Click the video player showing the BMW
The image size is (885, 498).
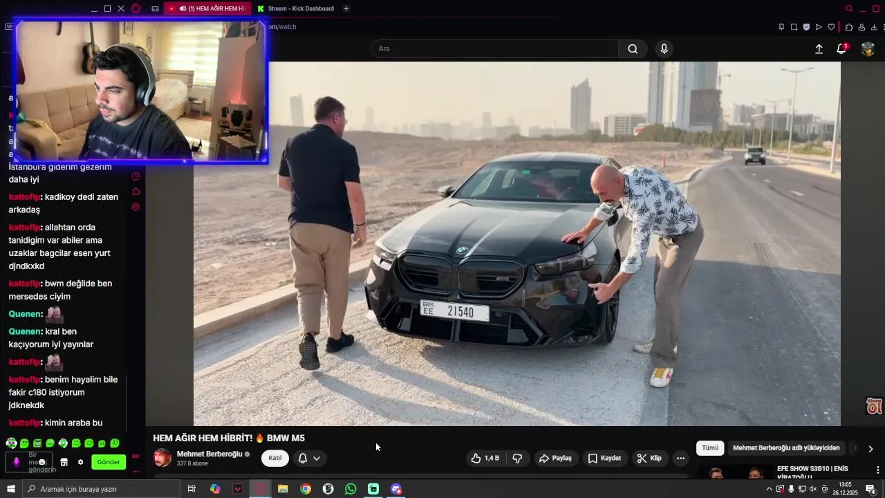tap(517, 243)
